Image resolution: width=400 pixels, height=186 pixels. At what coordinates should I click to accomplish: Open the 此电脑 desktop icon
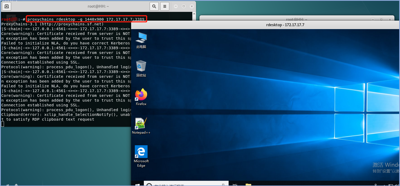click(x=141, y=40)
